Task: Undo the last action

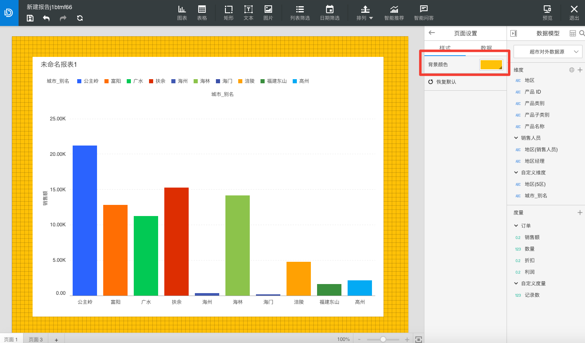Action: tap(46, 18)
